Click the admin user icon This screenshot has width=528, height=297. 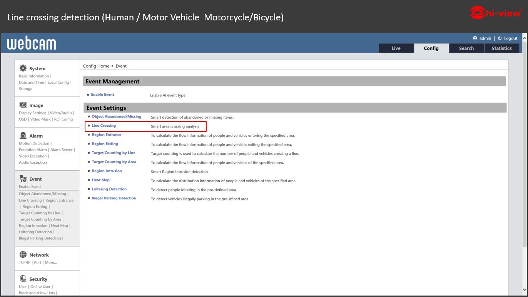click(475, 38)
